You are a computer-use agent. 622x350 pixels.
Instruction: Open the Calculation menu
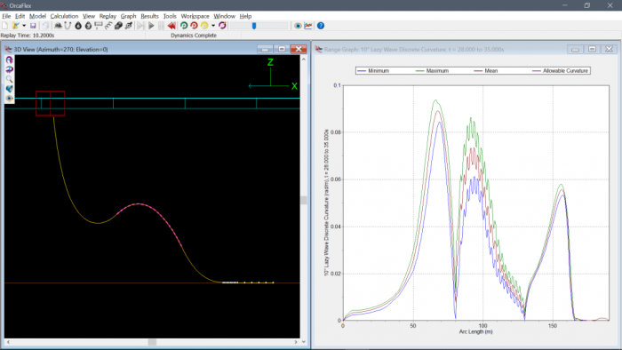tap(64, 16)
